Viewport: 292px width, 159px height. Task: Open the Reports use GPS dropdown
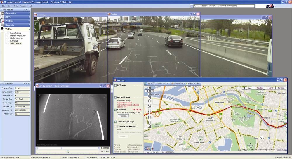pos(170,84)
